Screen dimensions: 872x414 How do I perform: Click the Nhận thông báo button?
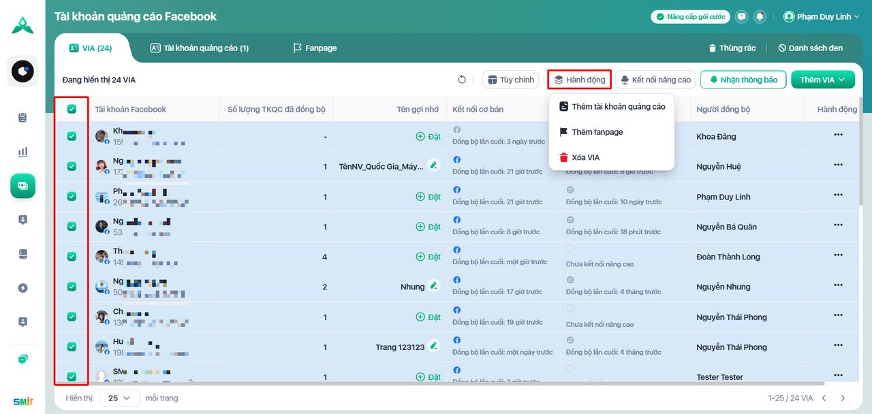point(743,80)
